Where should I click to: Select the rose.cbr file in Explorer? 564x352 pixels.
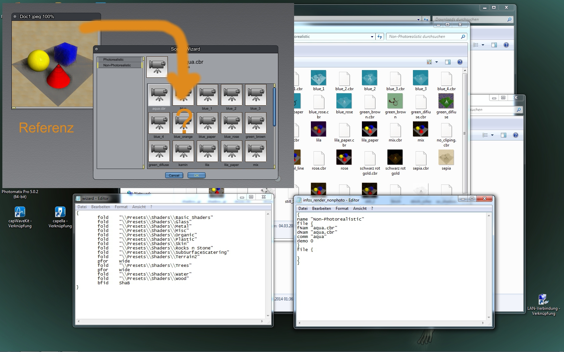[319, 160]
